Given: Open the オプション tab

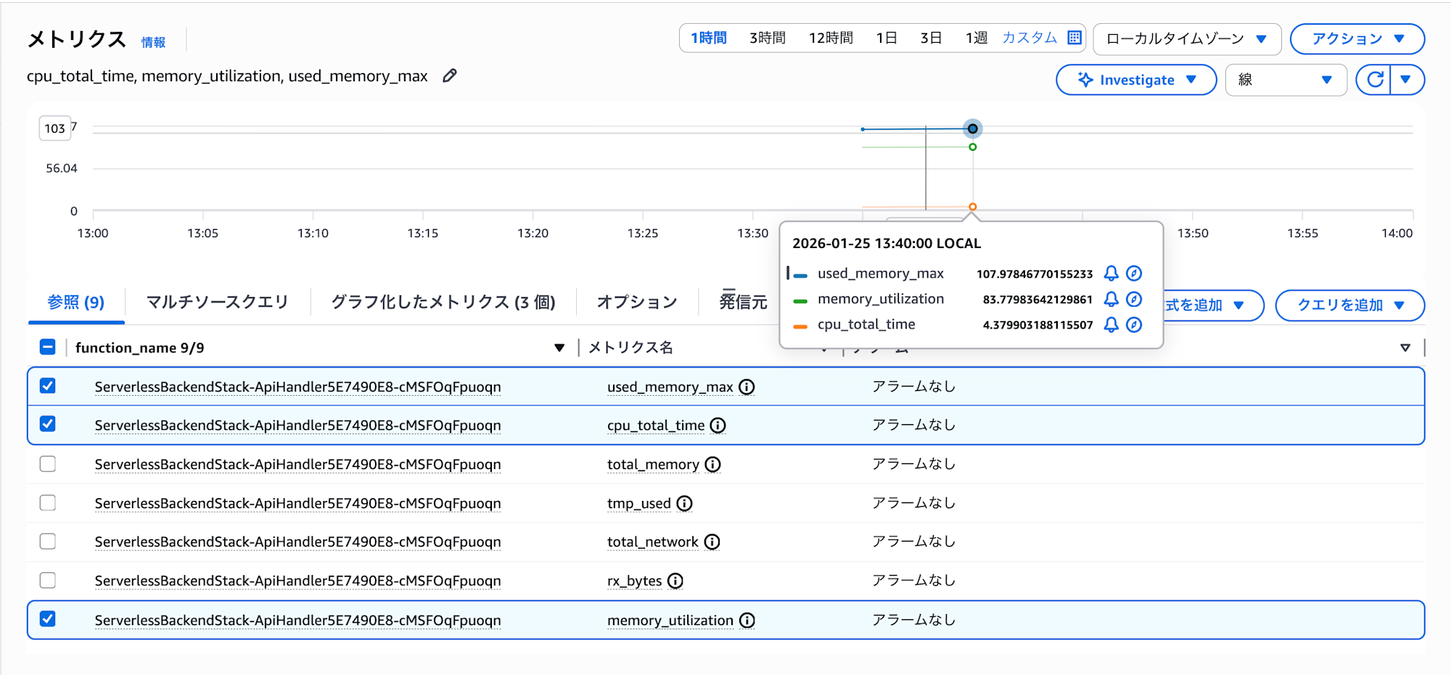Looking at the screenshot, I should click(x=636, y=302).
